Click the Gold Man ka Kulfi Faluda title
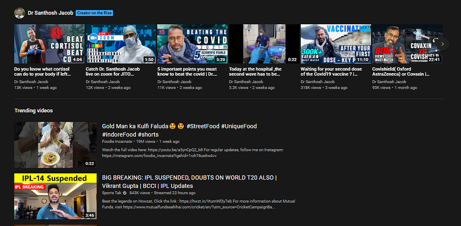Viewport: 461px width, 226px height. click(179, 130)
